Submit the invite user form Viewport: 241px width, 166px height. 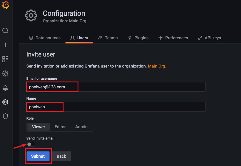38,156
